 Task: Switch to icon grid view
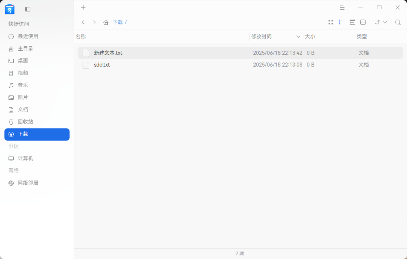coord(331,22)
